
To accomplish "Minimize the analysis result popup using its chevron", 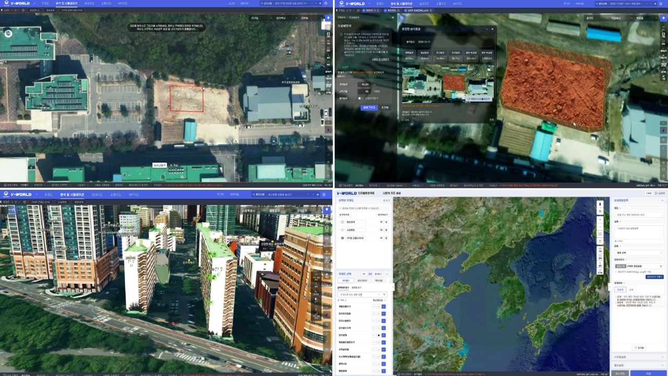I will [x=486, y=29].
